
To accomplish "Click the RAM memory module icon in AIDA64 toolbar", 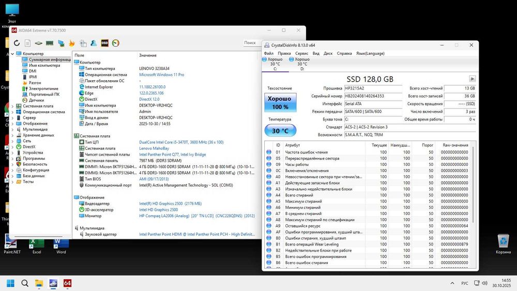I will pos(50,43).
